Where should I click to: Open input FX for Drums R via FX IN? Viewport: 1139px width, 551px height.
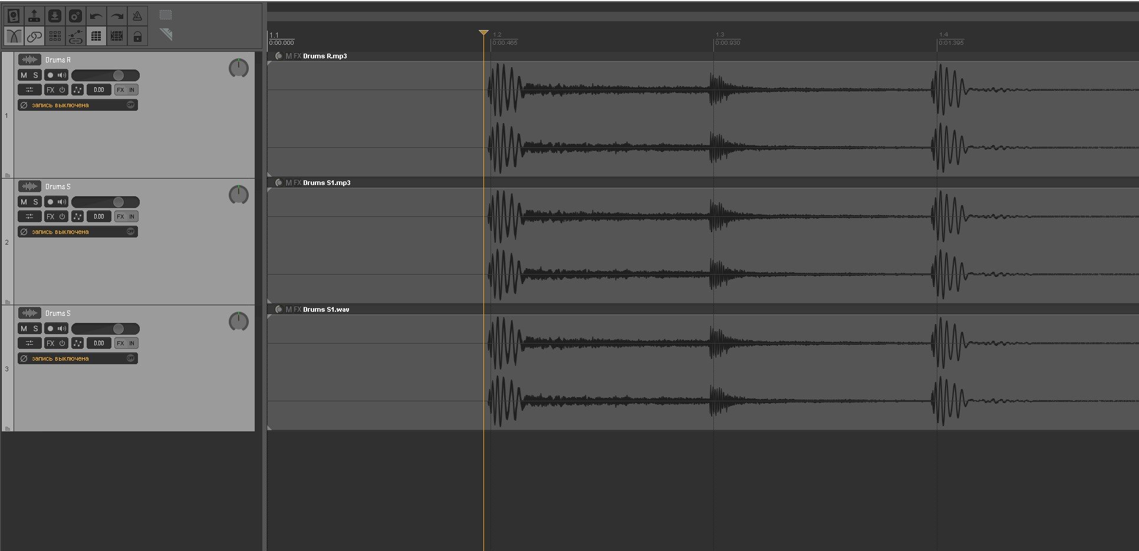[x=126, y=90]
